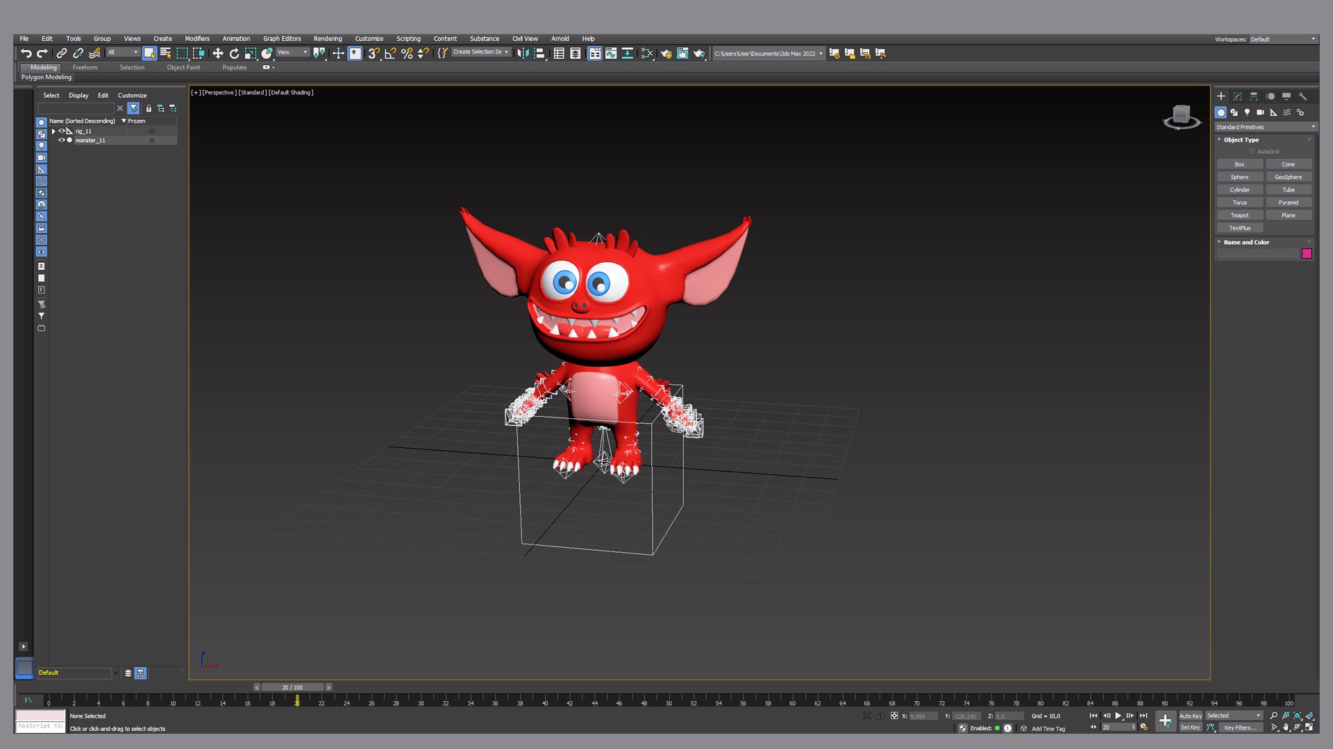Open the selection filter All dropdown
This screenshot has height=749, width=1333.
tap(123, 52)
